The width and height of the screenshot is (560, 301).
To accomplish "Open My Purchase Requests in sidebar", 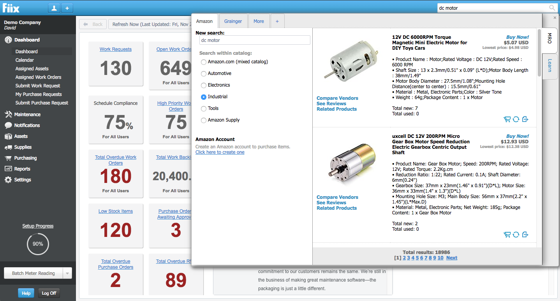I will [x=39, y=94].
